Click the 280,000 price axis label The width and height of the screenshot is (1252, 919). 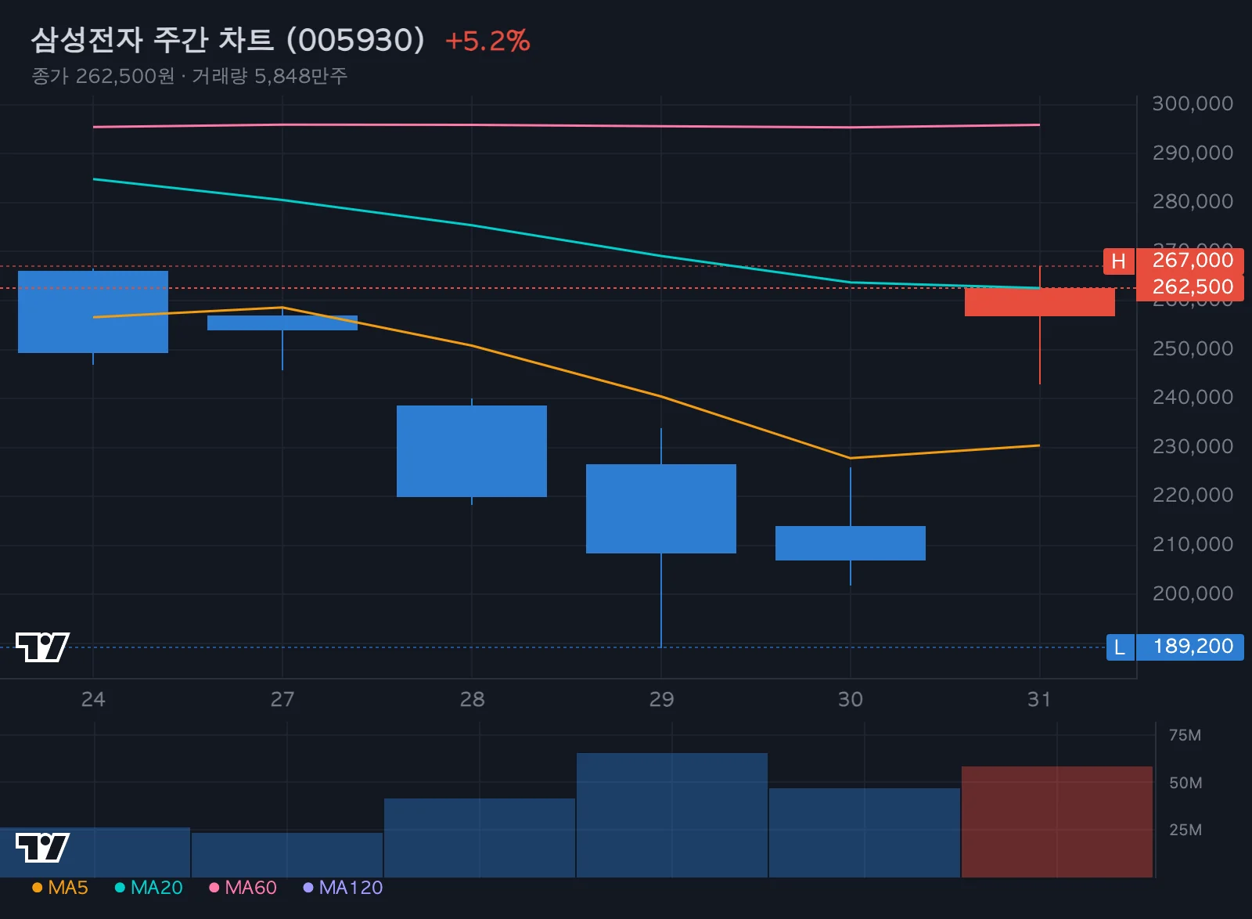[1193, 201]
